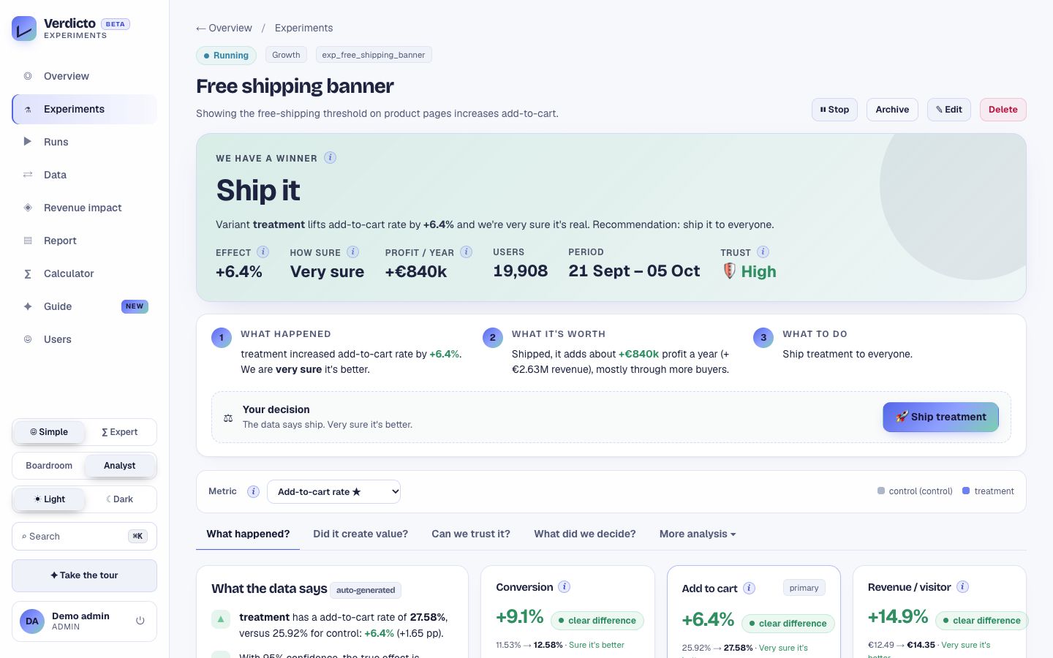Image resolution: width=1053 pixels, height=658 pixels.
Task: Toggle the treatment legend color swatch
Action: pos(966,491)
